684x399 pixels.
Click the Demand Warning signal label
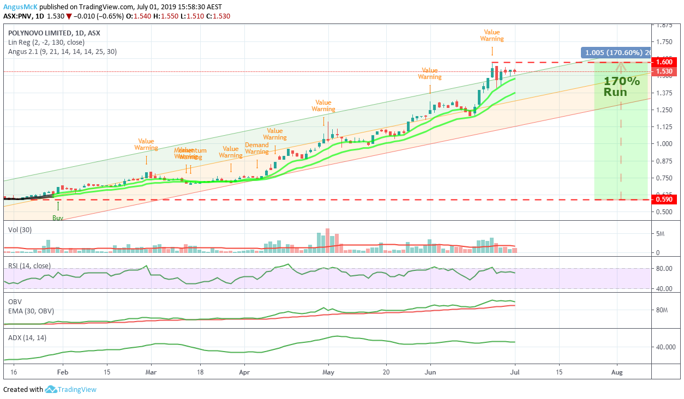click(x=257, y=148)
